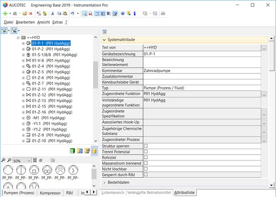Switch to the R&I tab
Image resolution: width=276 pixels, height=197 pixels.
click(69, 193)
